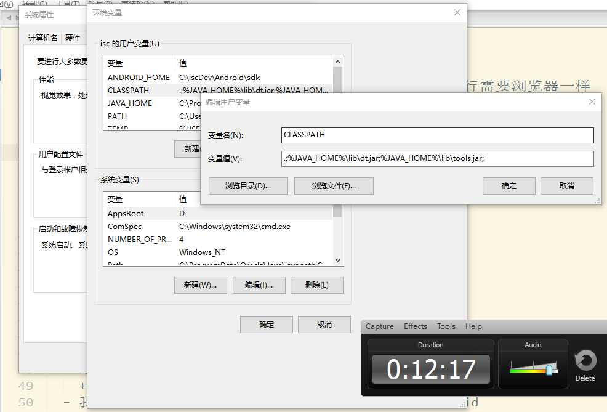Confirm with 确定 in edit variable dialog
This screenshot has width=607, height=412.
(509, 186)
